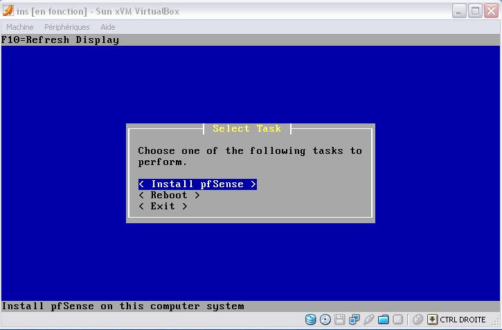This screenshot has height=330, width=502.
Task: Click the network adapter status icon
Action: [354, 320]
